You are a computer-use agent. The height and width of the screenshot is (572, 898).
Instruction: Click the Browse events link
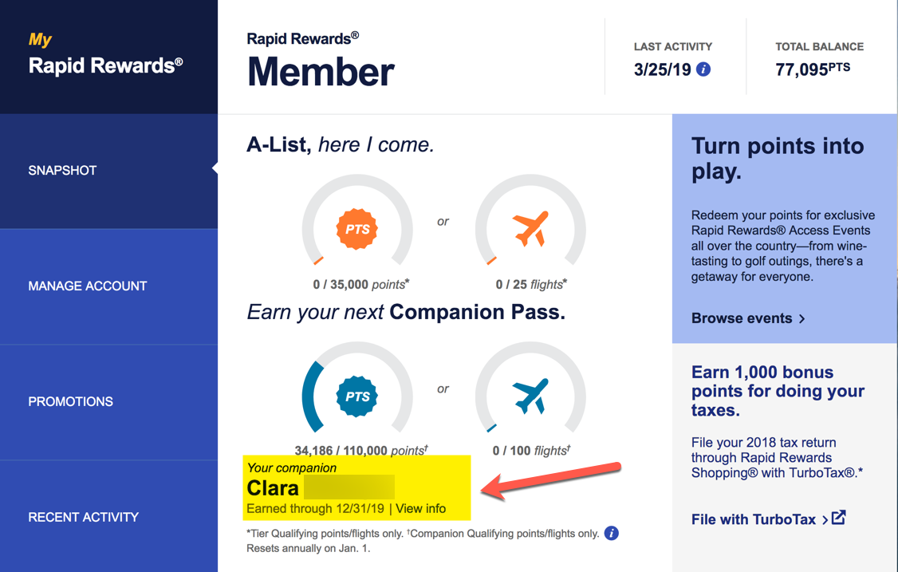(x=742, y=318)
